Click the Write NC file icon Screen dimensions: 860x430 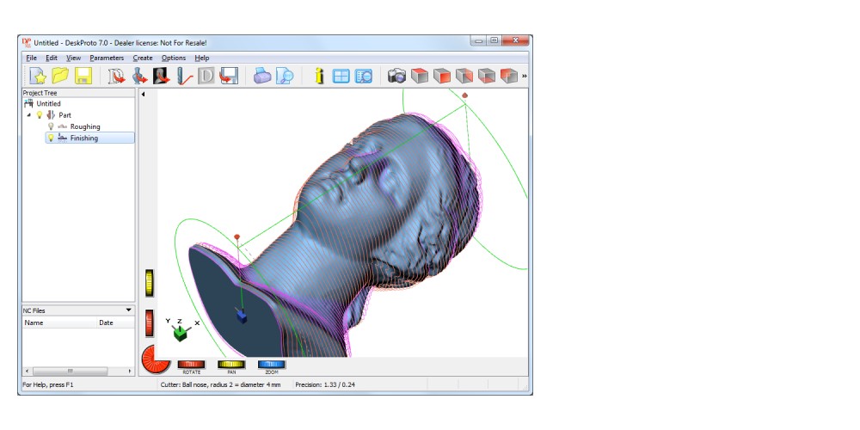[x=228, y=76]
